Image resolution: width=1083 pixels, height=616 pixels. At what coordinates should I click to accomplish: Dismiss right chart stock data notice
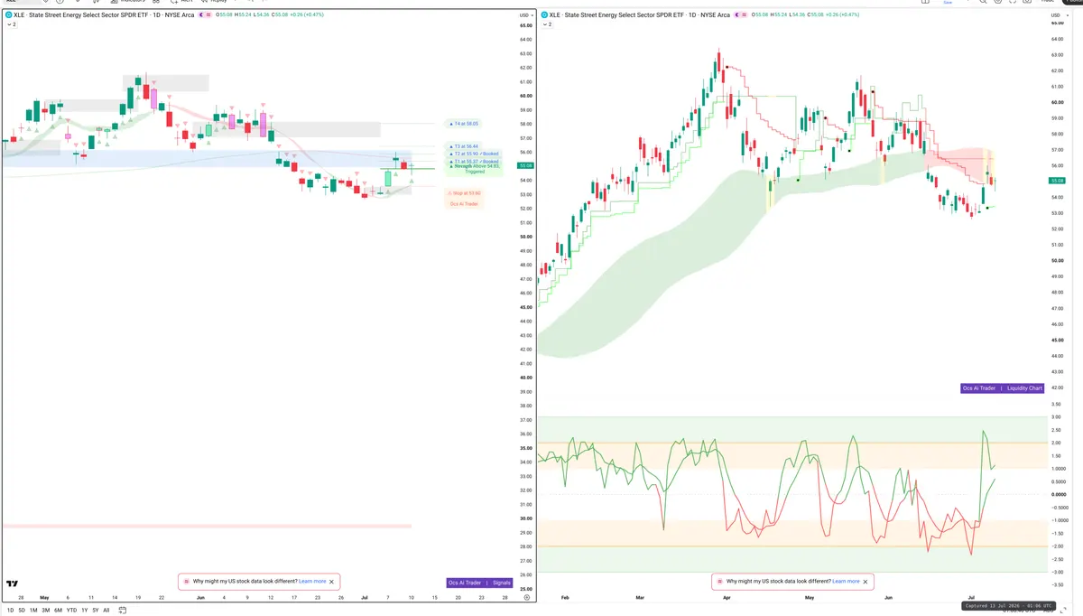pos(865,582)
